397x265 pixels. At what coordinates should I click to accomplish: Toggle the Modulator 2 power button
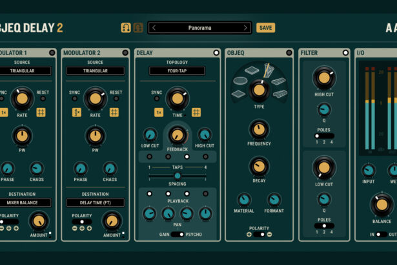[125, 52]
